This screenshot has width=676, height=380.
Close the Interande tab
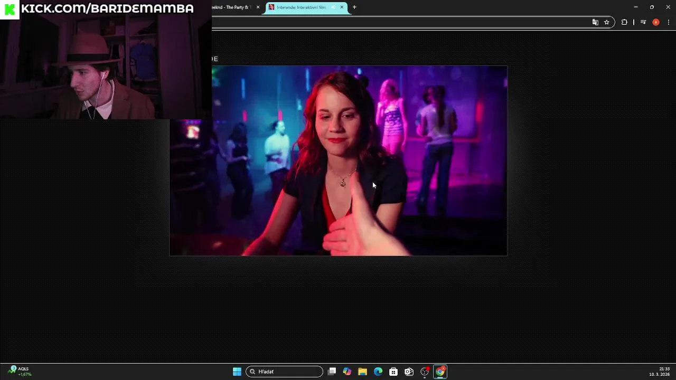point(342,7)
